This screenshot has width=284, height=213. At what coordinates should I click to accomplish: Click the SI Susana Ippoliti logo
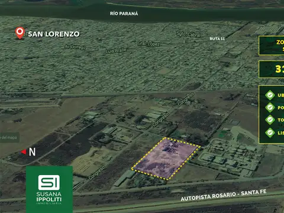[x=49, y=189]
